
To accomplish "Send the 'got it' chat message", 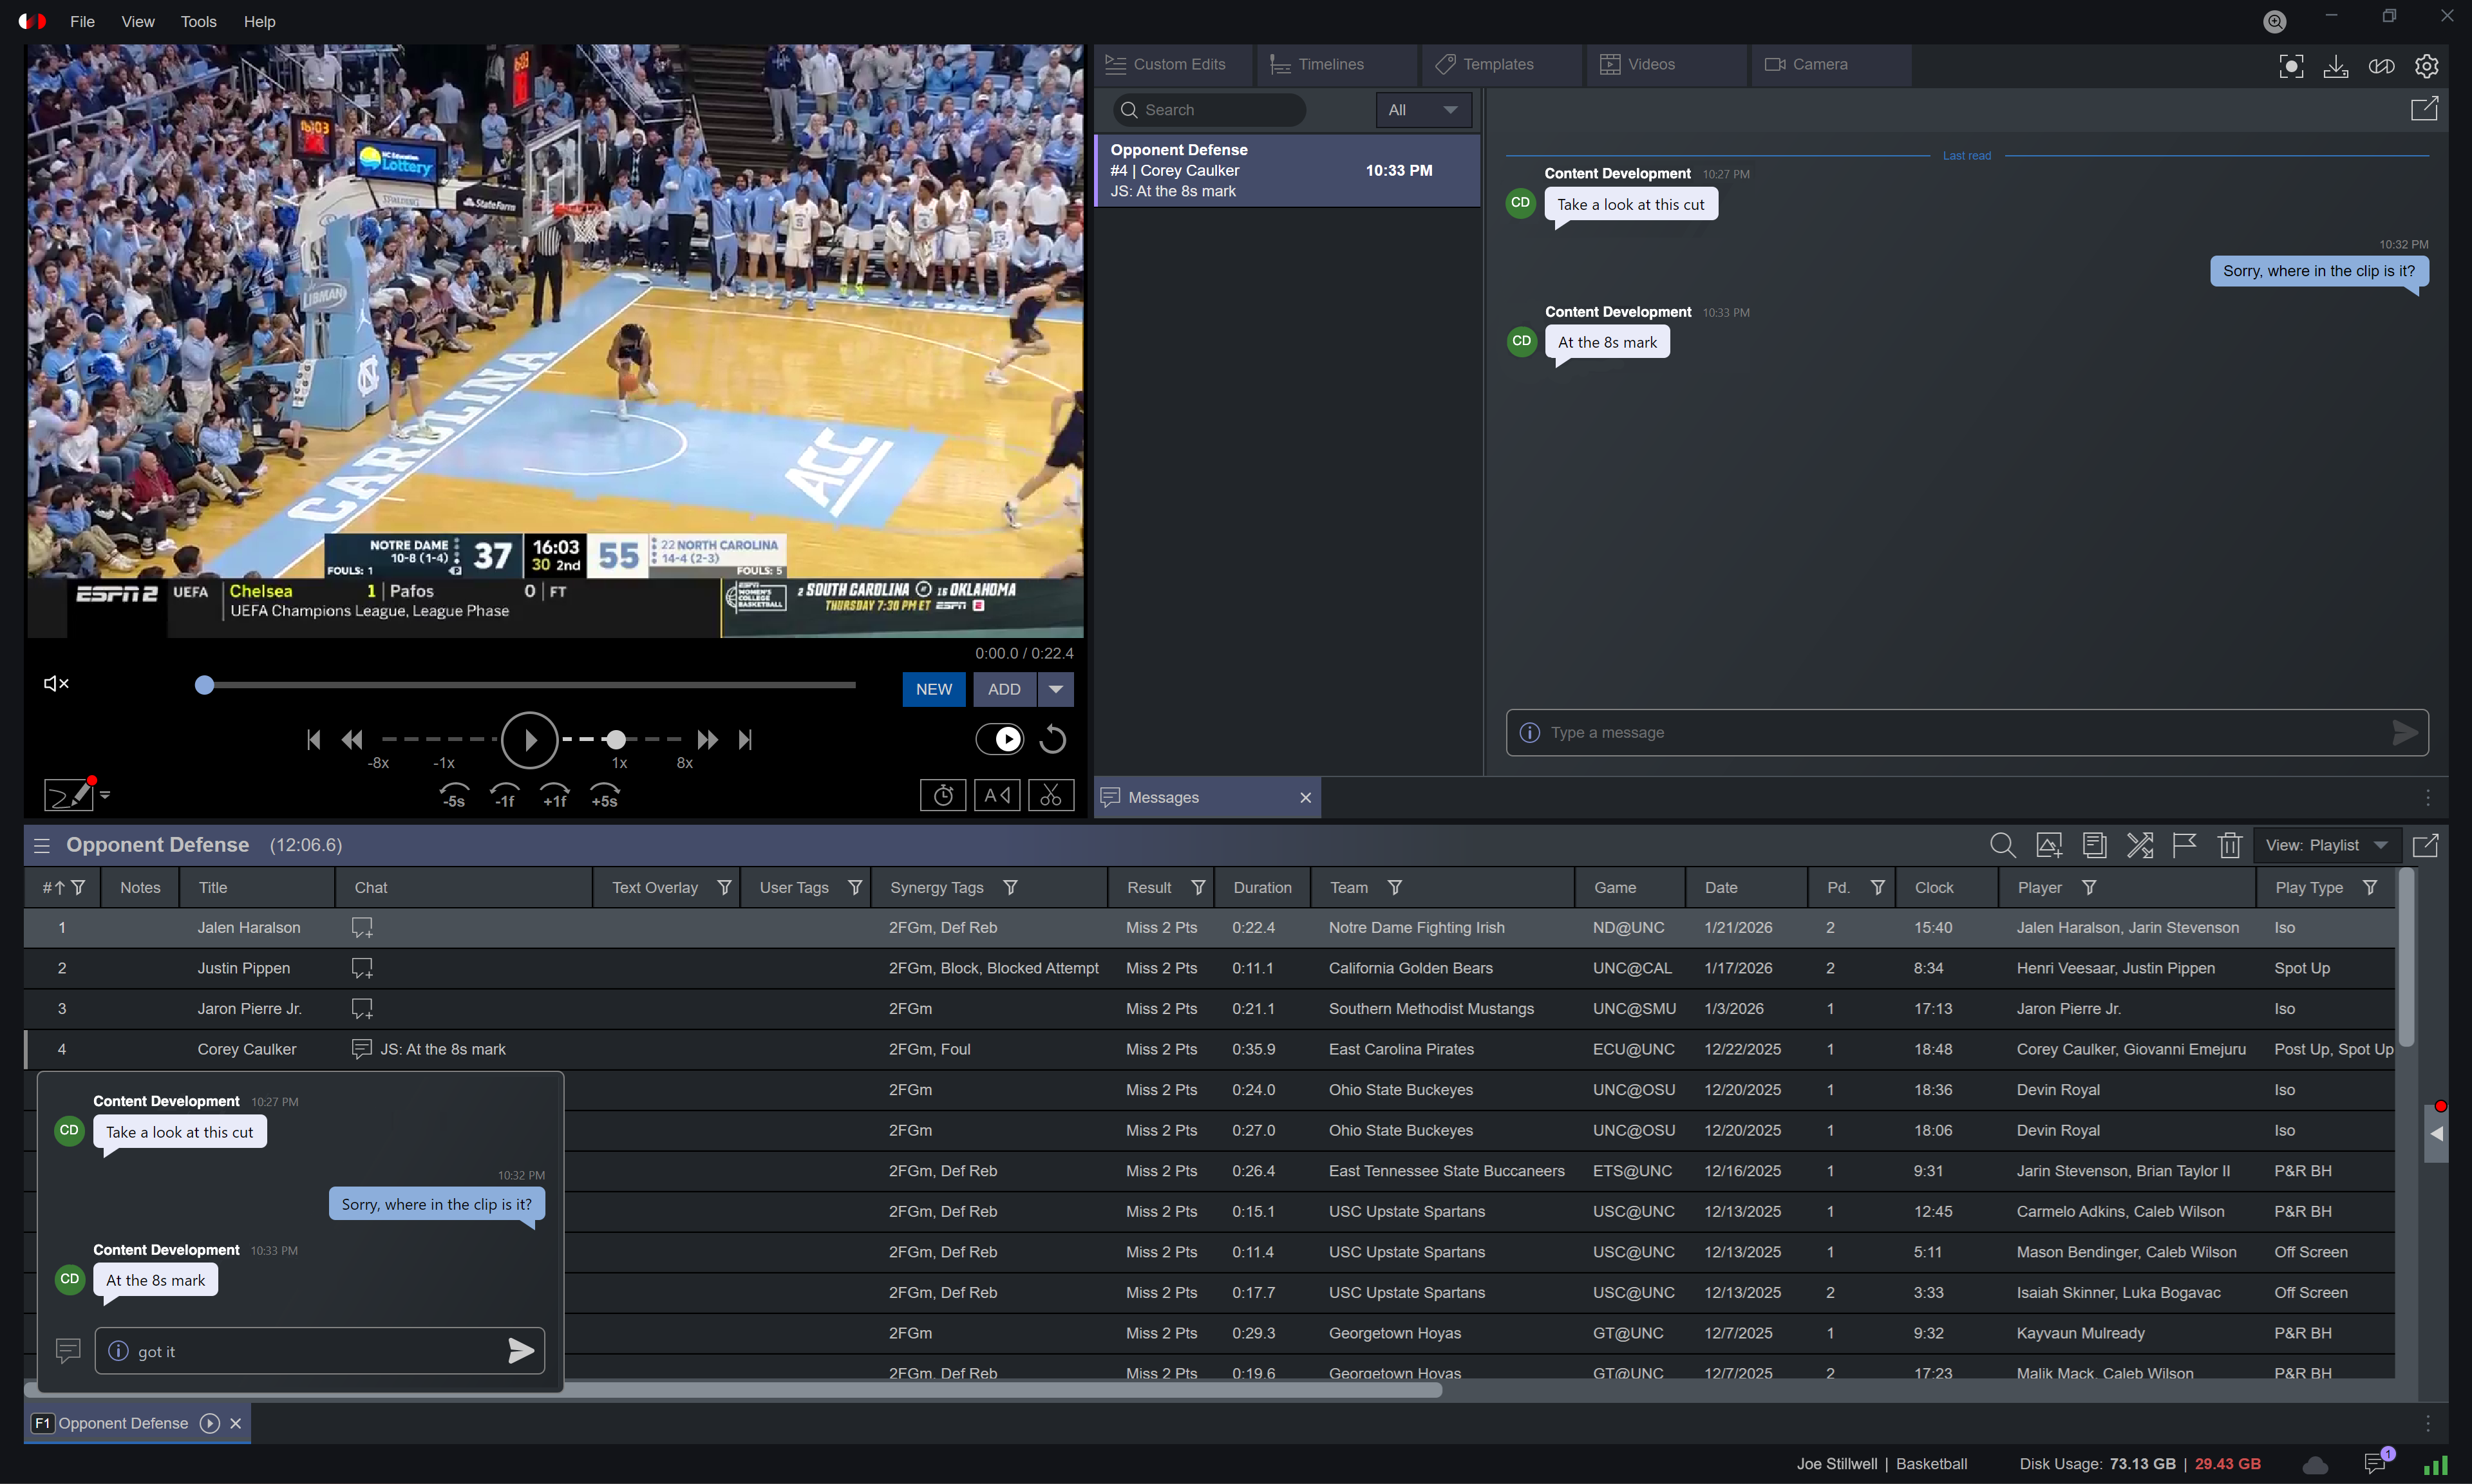I will pos(521,1351).
